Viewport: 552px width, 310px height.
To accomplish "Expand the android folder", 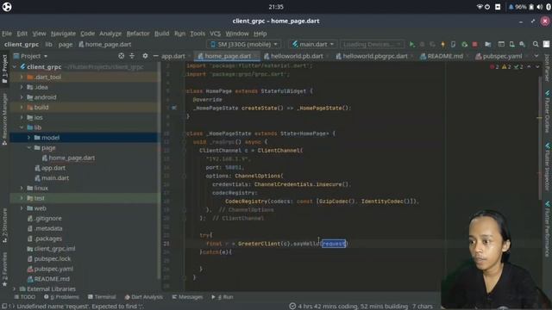I will tap(22, 97).
